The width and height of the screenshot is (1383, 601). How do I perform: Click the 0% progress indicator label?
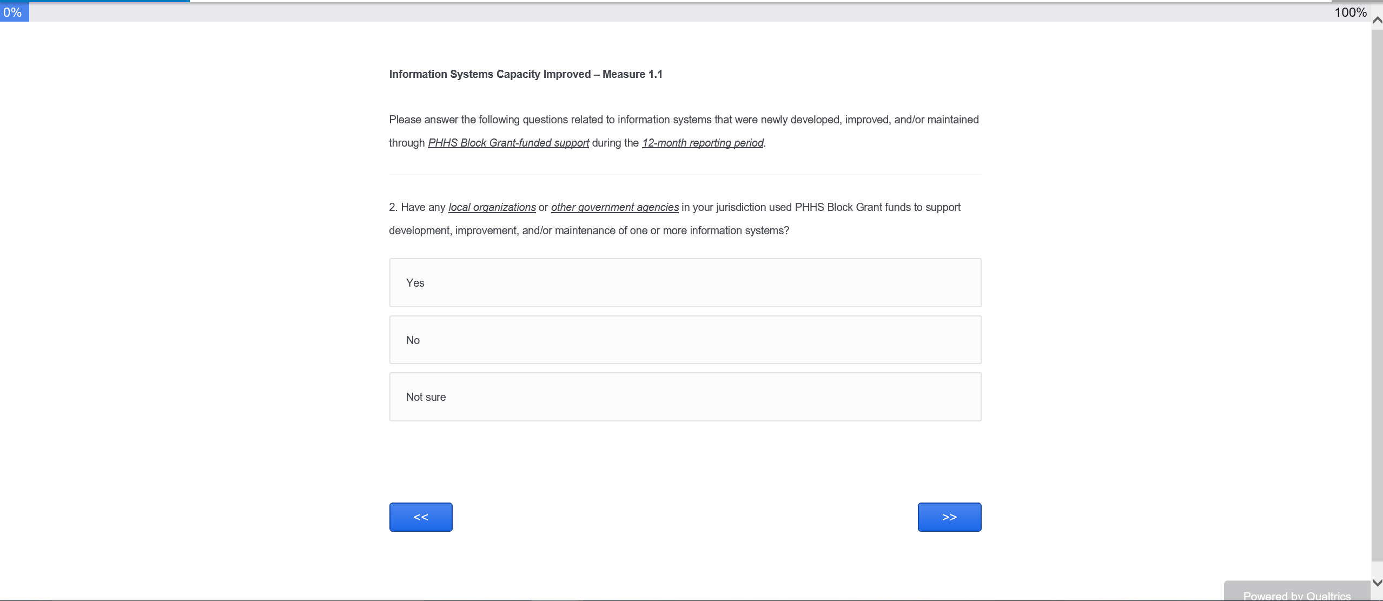(12, 12)
